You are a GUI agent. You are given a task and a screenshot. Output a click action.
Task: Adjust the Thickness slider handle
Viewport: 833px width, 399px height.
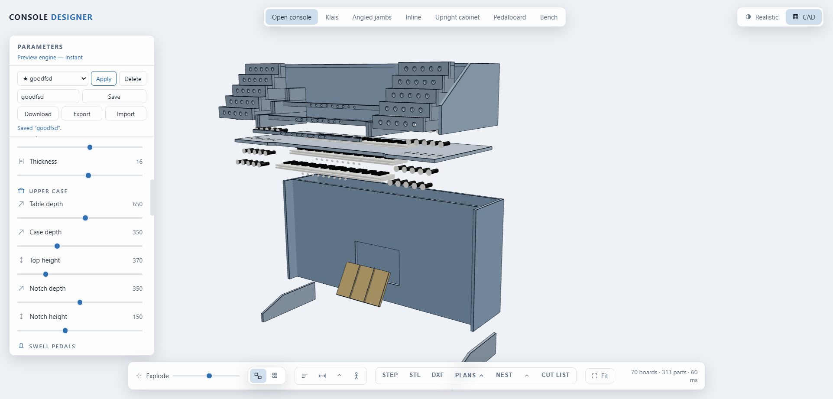(88, 175)
